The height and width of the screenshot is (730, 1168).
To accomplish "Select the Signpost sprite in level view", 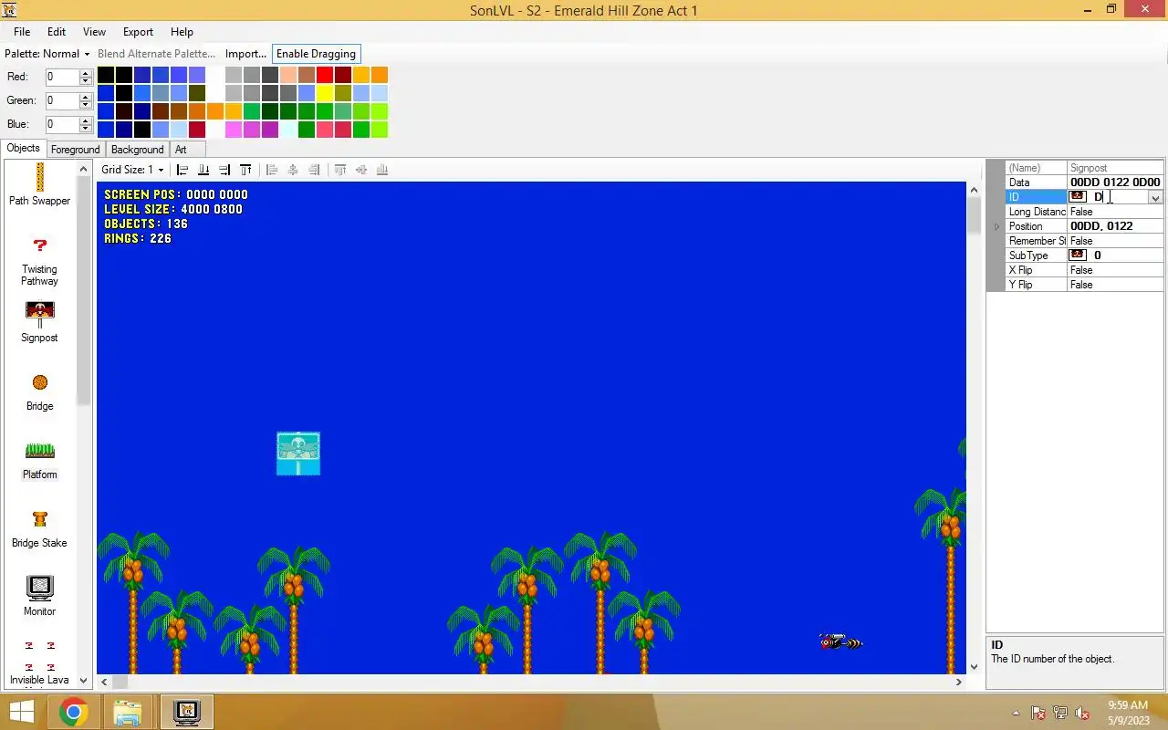I will (298, 454).
